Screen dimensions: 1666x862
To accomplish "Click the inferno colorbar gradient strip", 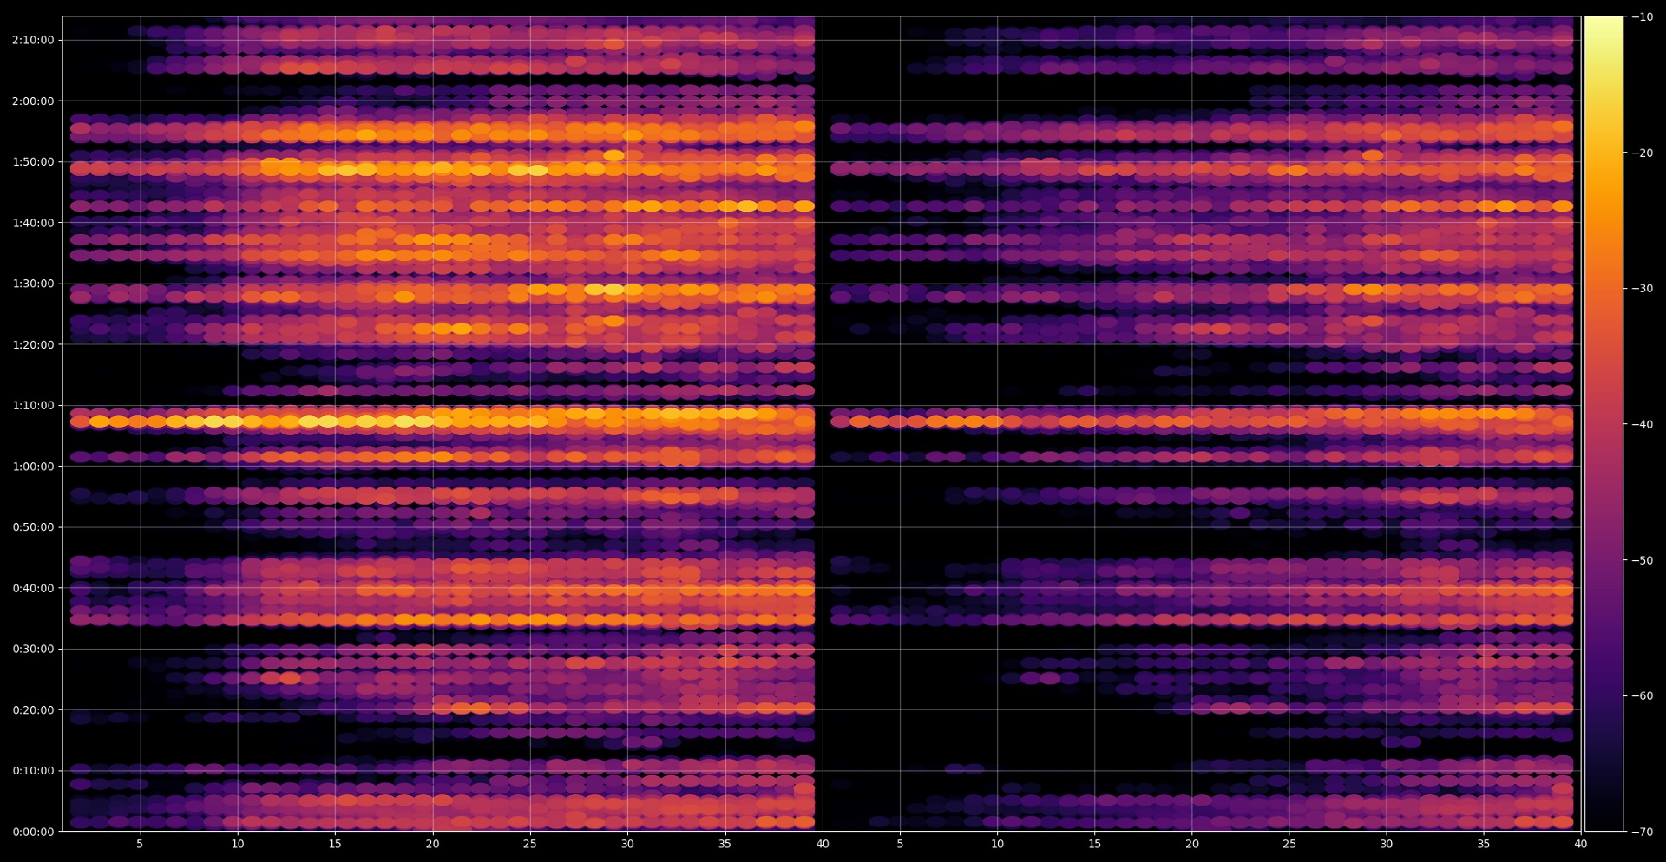I will (x=1604, y=424).
